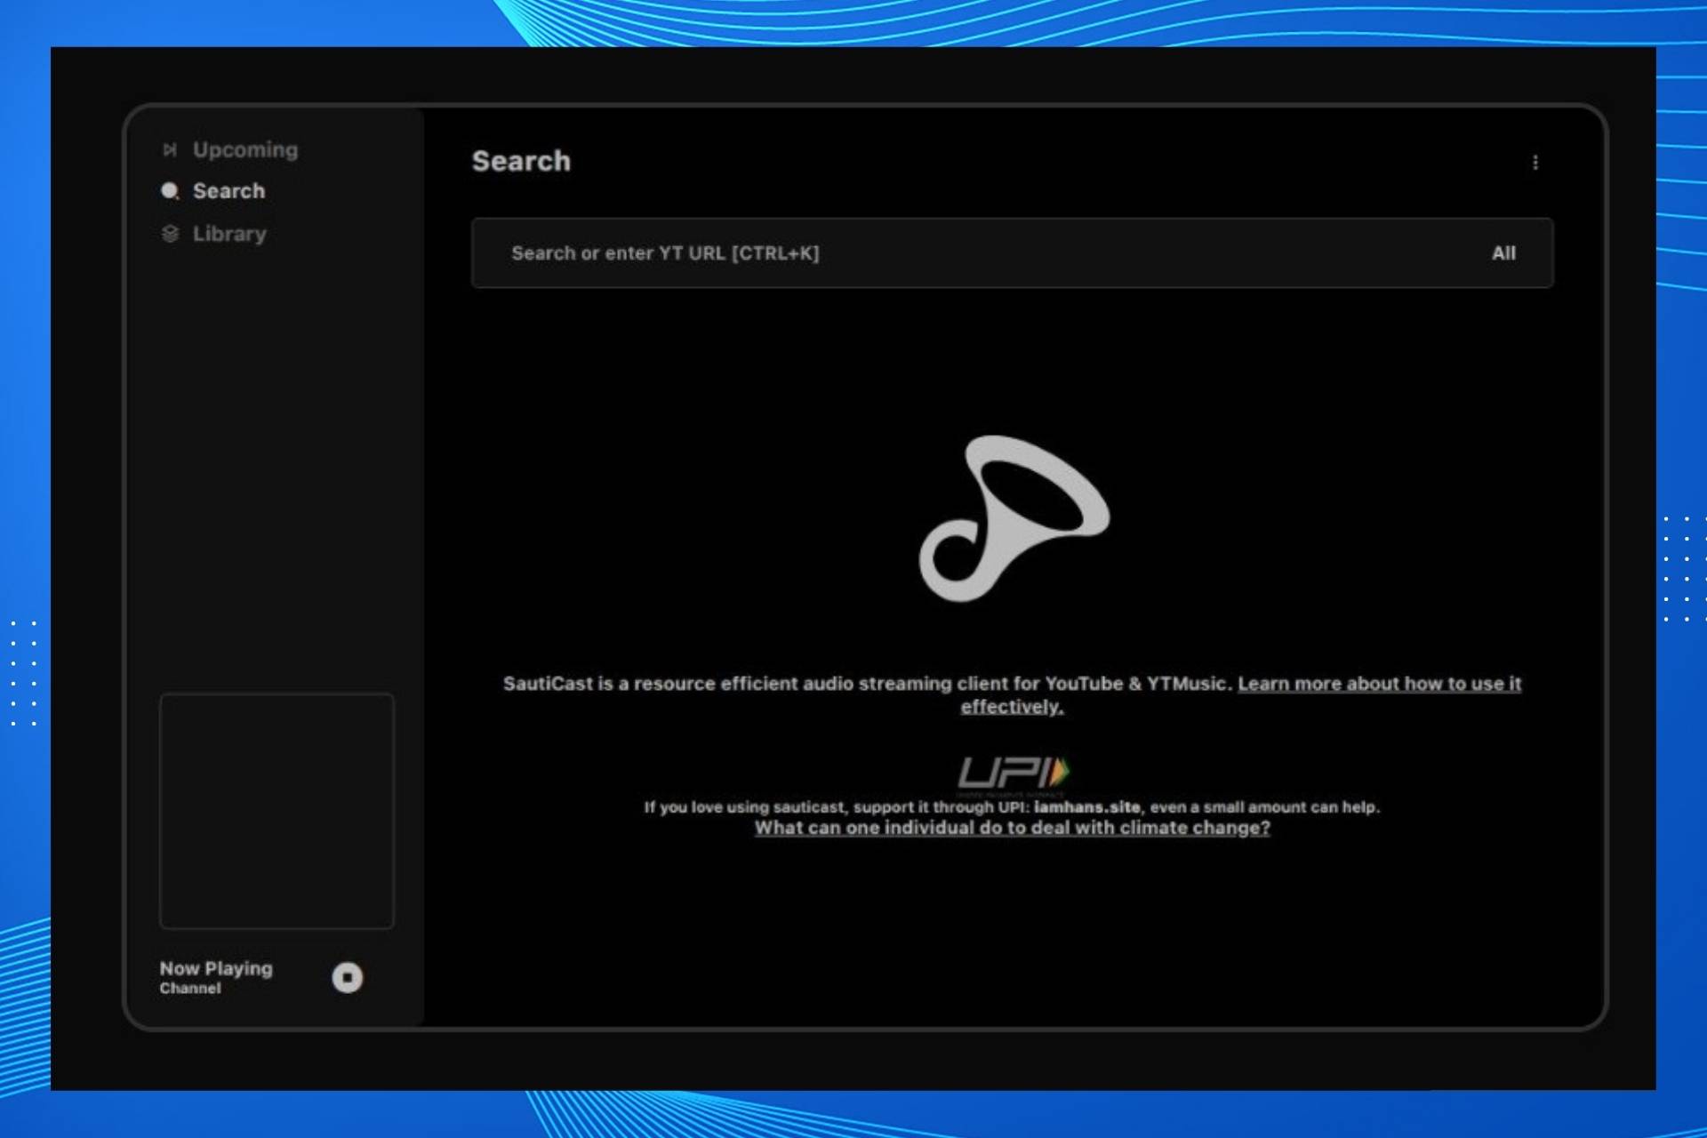Open the climate change question link

1012,828
